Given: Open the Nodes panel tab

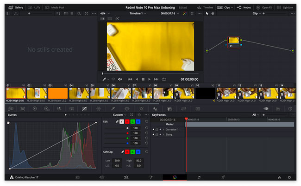Looking at the screenshot, I should coord(244,8).
